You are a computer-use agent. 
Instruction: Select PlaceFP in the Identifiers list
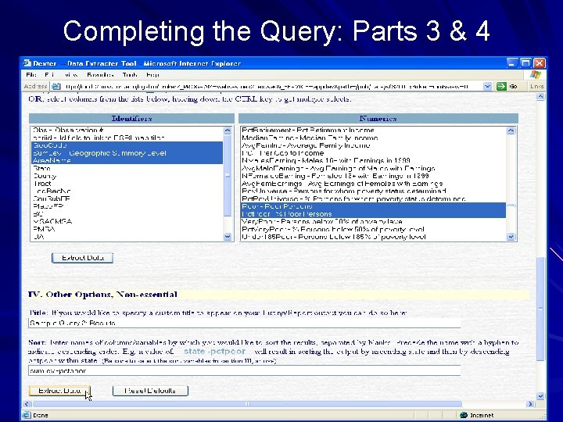coord(127,206)
